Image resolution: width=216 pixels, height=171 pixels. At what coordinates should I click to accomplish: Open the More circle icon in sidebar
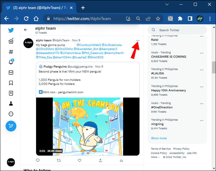(x=11, y=114)
